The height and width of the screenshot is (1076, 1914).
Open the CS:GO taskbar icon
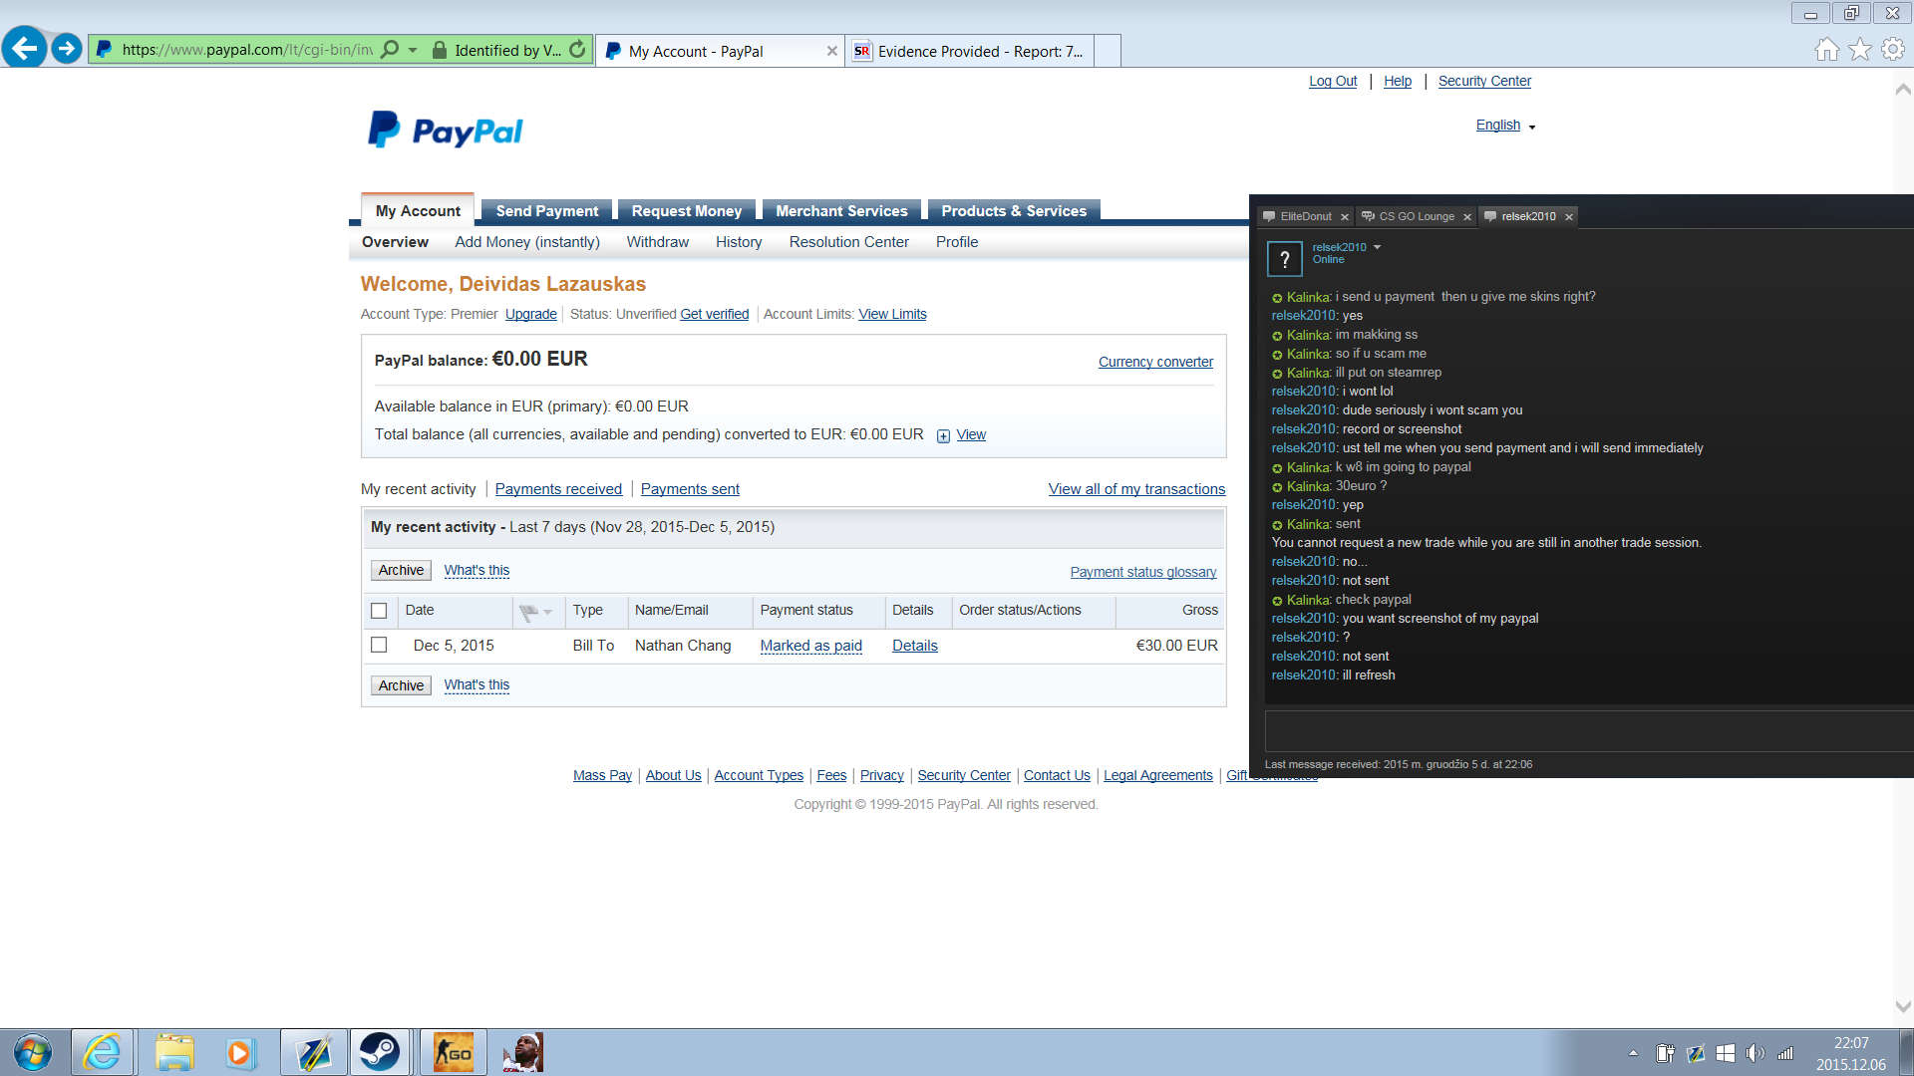pyautogui.click(x=454, y=1052)
